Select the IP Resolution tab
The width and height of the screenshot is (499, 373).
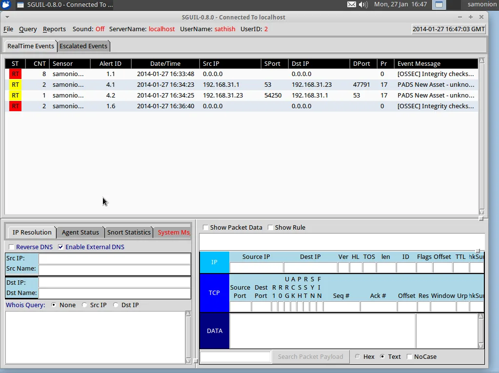coord(32,233)
